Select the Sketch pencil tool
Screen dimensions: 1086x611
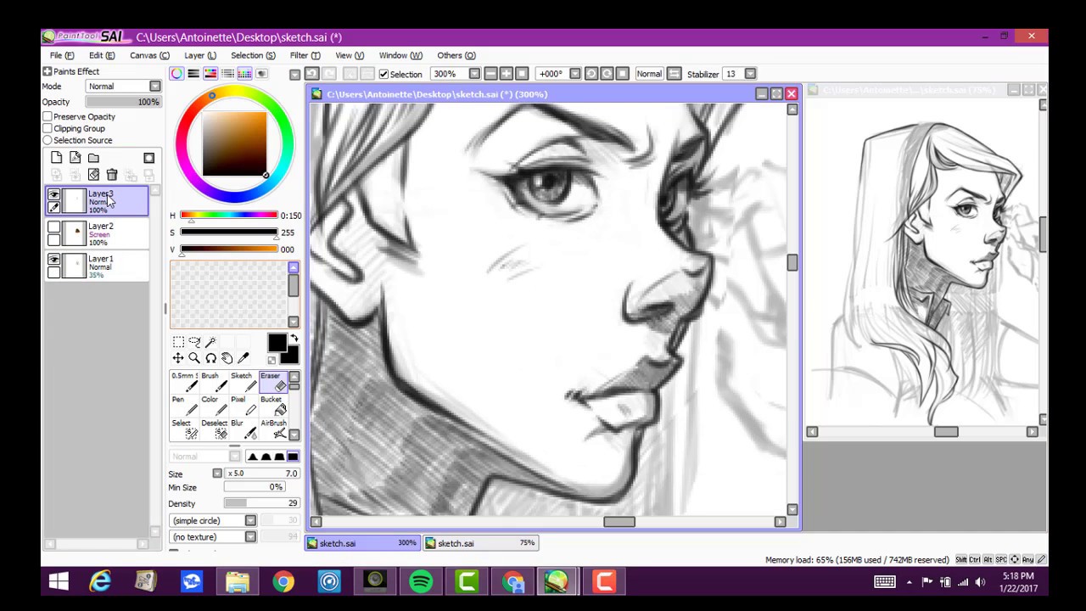[242, 382]
